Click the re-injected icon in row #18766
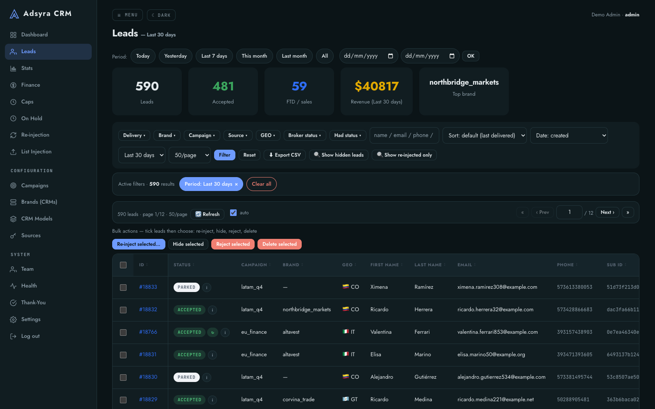The height and width of the screenshot is (409, 655). click(212, 333)
